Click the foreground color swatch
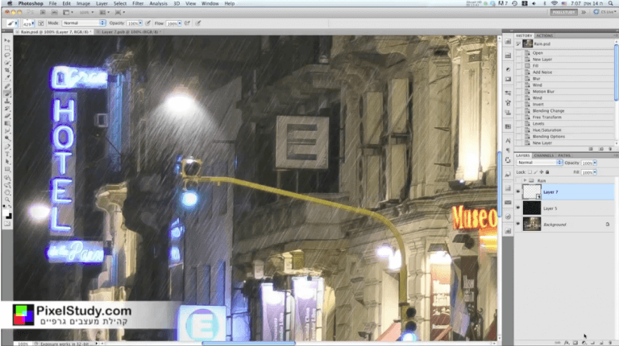The width and height of the screenshot is (619, 346). pyautogui.click(x=6, y=213)
